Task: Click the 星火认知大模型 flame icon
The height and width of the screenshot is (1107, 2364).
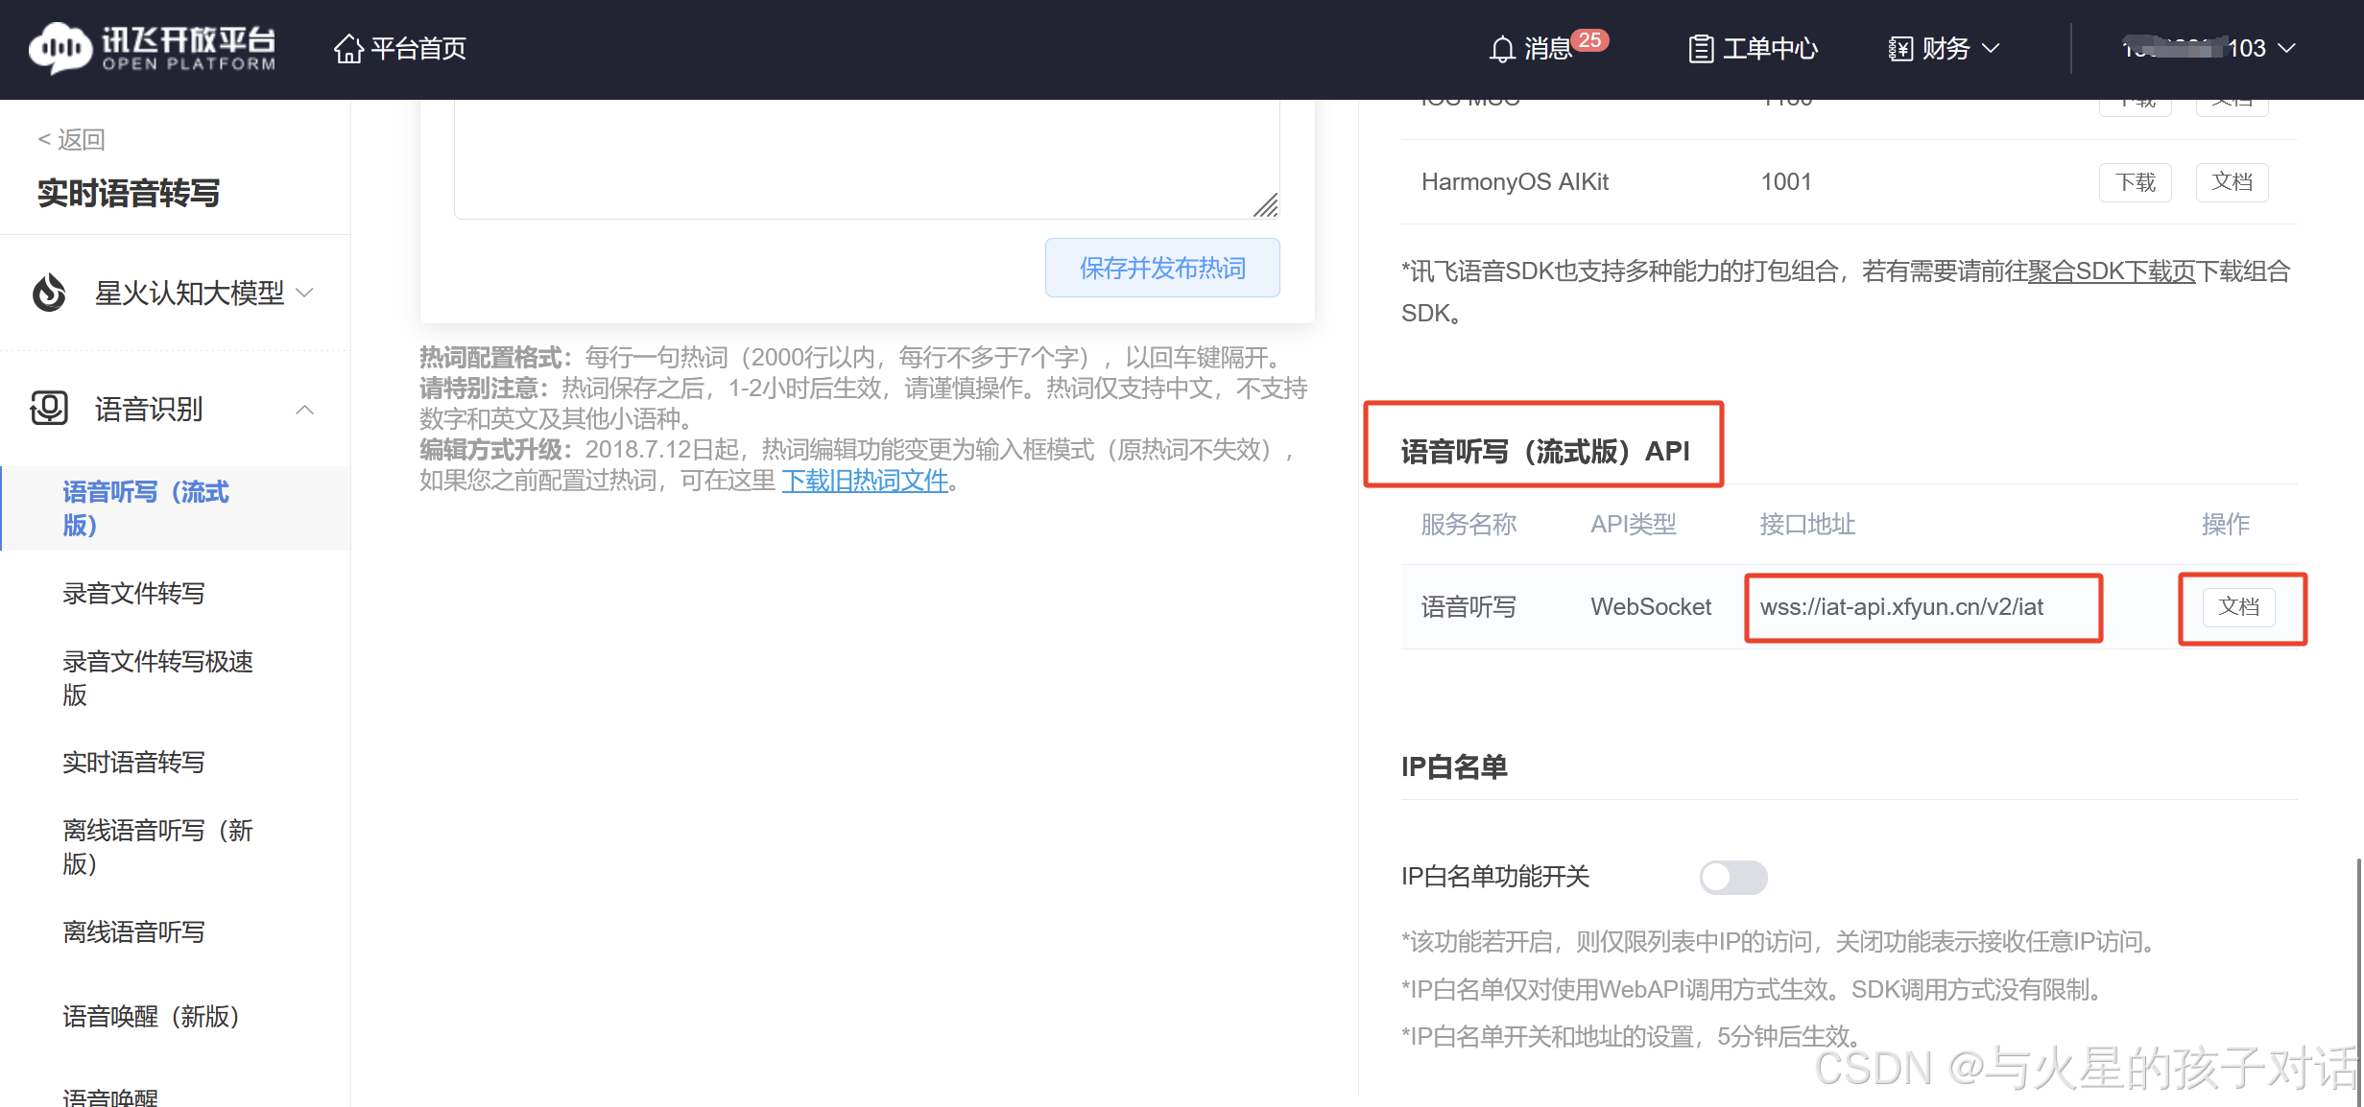Action: [x=50, y=293]
